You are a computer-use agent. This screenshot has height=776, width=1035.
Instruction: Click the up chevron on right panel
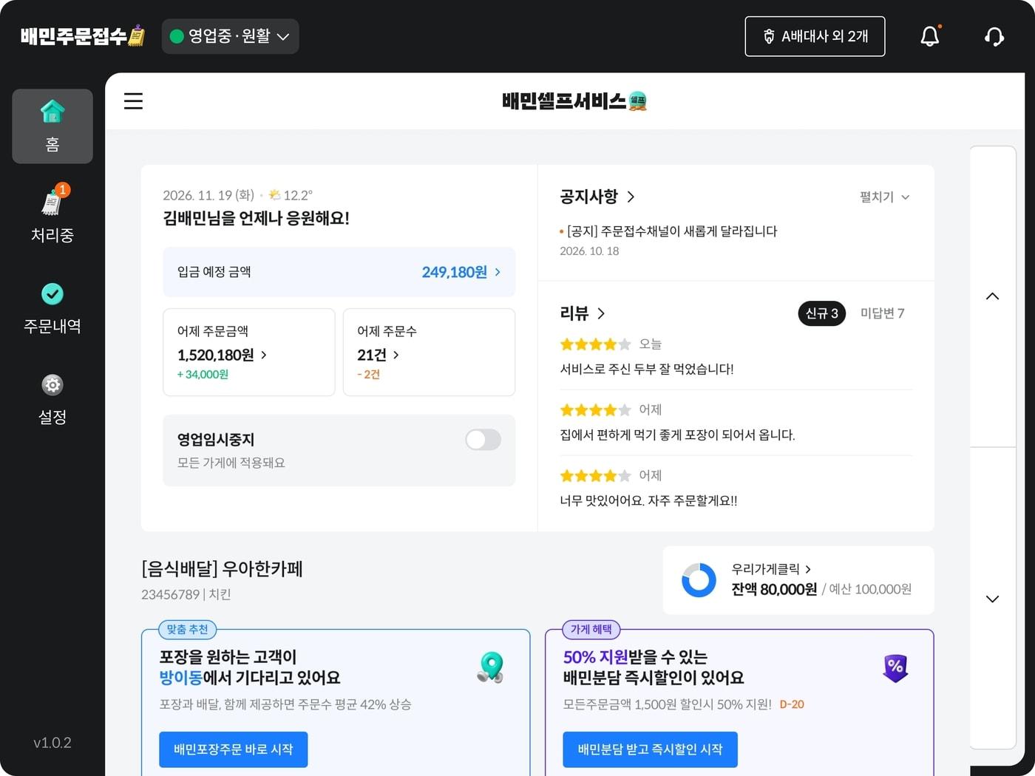coord(992,296)
